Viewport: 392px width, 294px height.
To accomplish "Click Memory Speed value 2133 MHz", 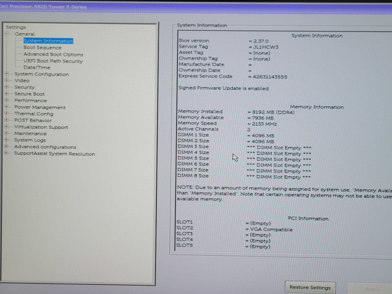I will [264, 124].
